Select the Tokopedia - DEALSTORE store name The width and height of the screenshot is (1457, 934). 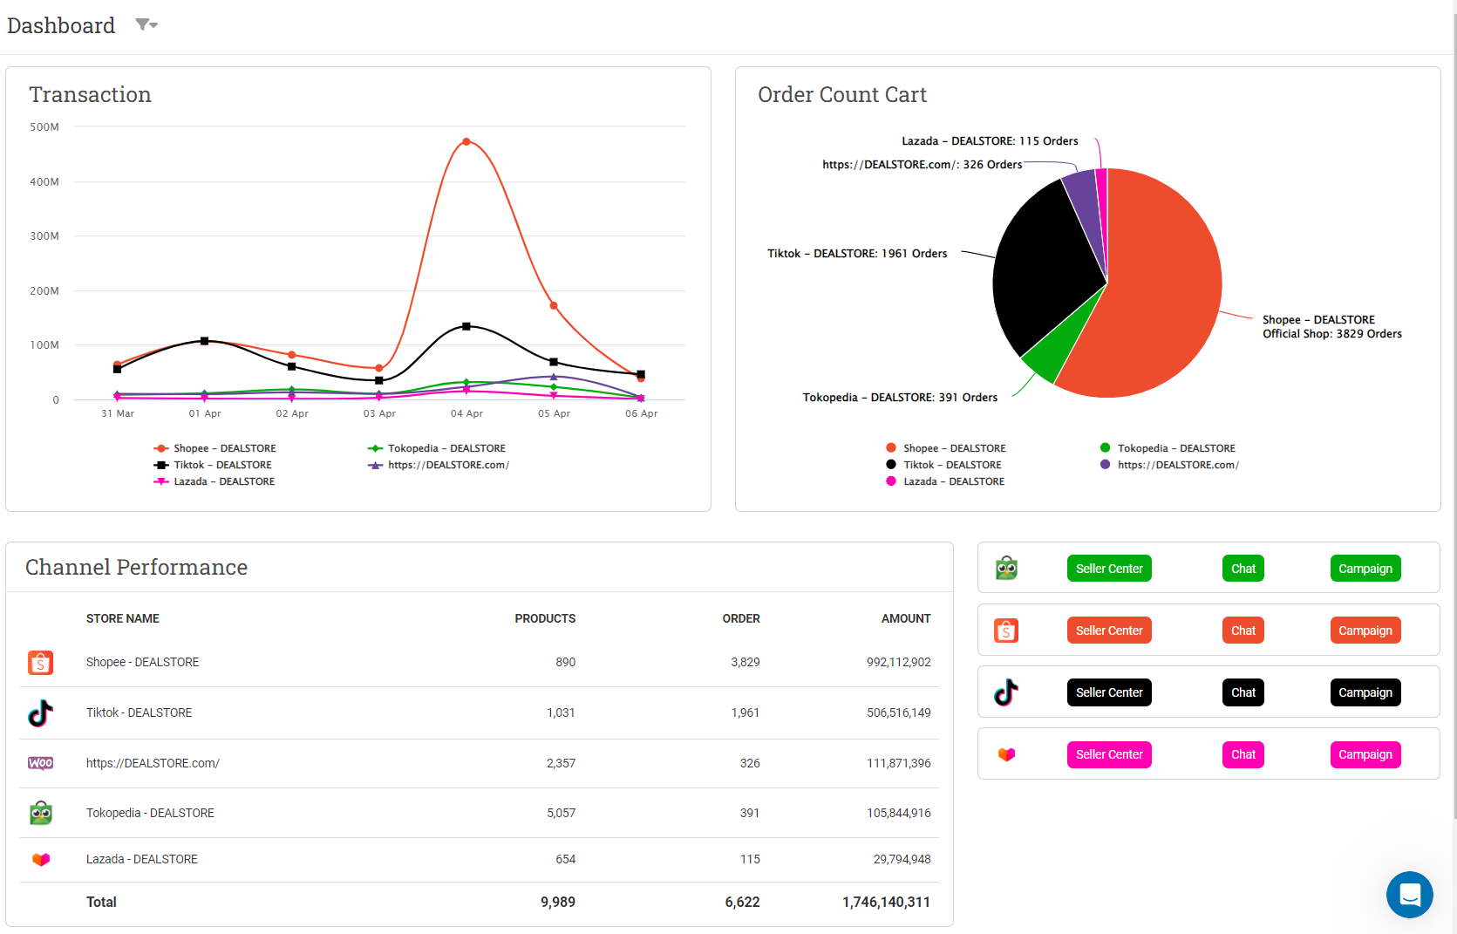(x=150, y=813)
